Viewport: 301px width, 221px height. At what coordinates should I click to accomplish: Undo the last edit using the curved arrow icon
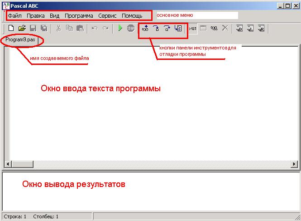pos(95,28)
